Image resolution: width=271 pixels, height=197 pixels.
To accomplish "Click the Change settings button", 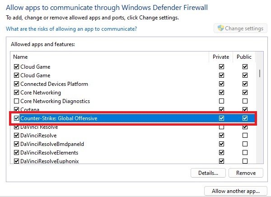I will point(239,28).
